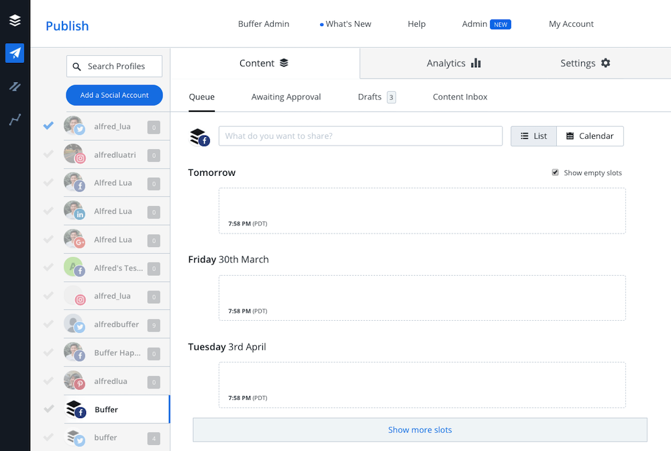The width and height of the screenshot is (671, 451).
Task: Click the alfredlua Pinterest profile avatar
Action: tap(74, 381)
